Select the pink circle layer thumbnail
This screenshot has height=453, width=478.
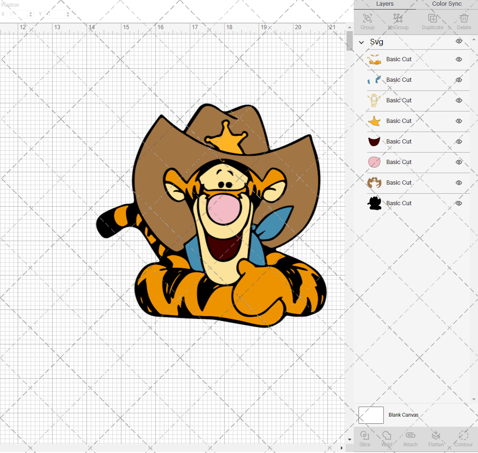tap(374, 162)
